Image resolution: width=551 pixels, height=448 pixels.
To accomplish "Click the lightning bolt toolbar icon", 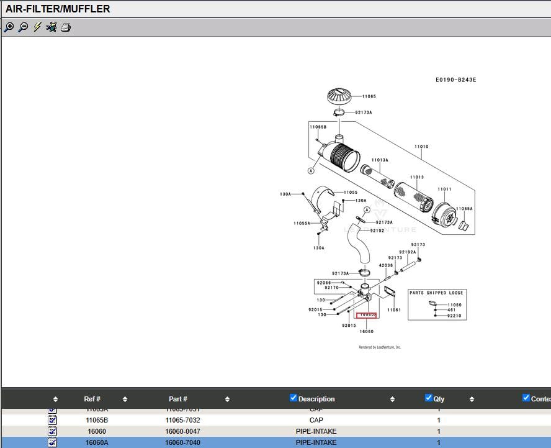I will [x=37, y=27].
